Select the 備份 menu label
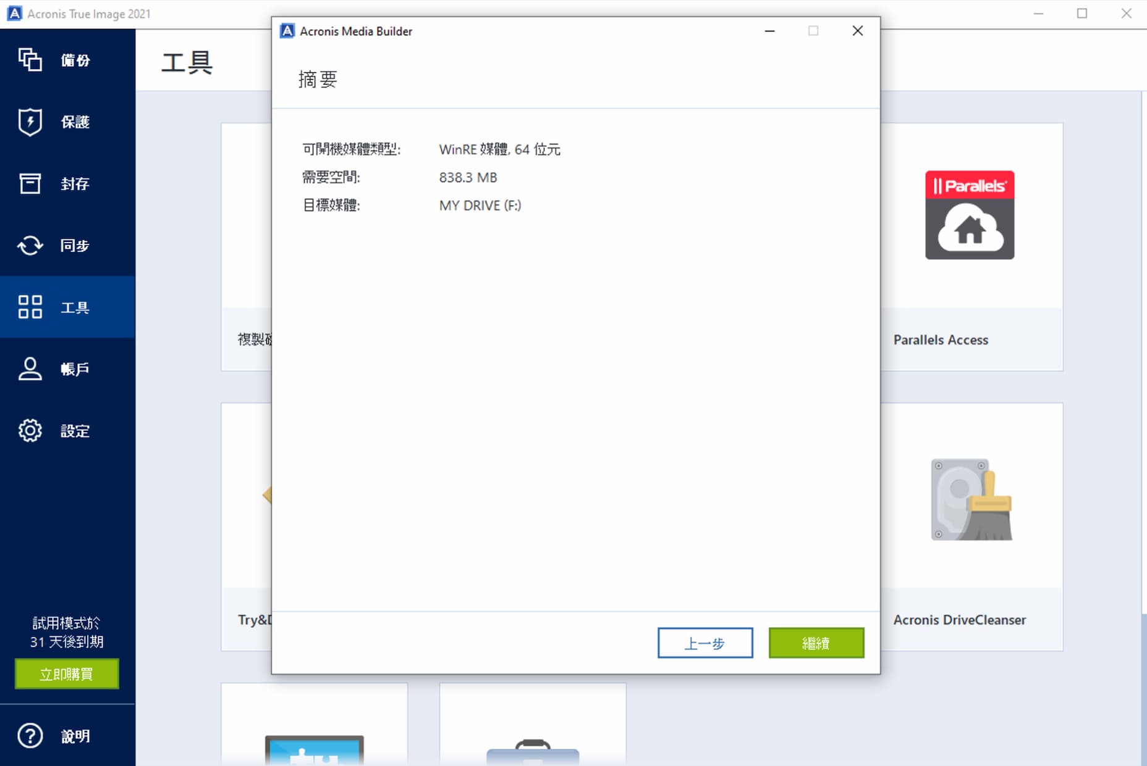This screenshot has height=766, width=1147. (75, 60)
